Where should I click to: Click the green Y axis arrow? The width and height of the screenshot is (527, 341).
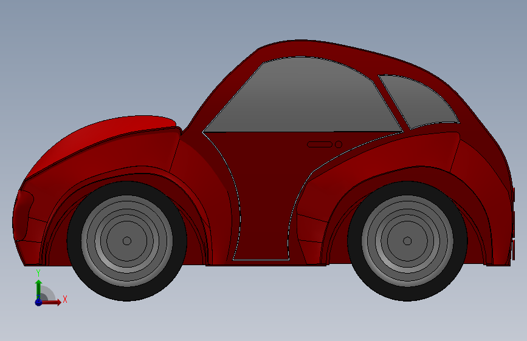tap(39, 289)
